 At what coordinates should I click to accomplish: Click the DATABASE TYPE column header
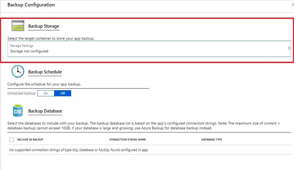coord(212,139)
